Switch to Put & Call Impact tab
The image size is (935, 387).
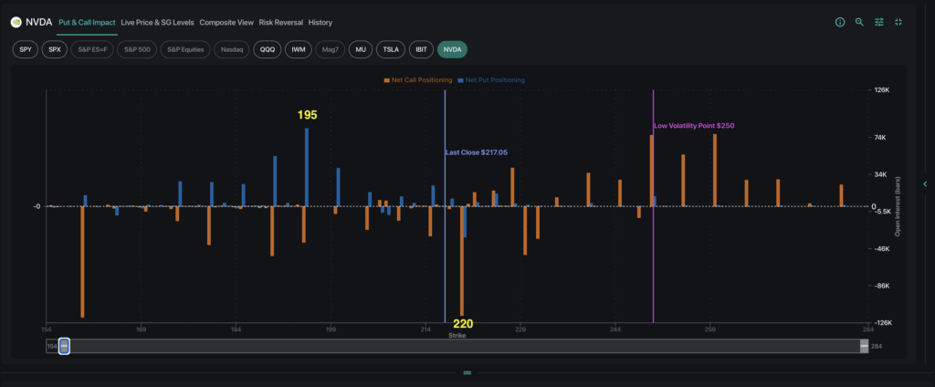click(87, 23)
